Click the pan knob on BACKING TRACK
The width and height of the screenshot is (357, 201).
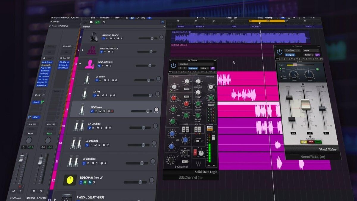tap(161, 38)
